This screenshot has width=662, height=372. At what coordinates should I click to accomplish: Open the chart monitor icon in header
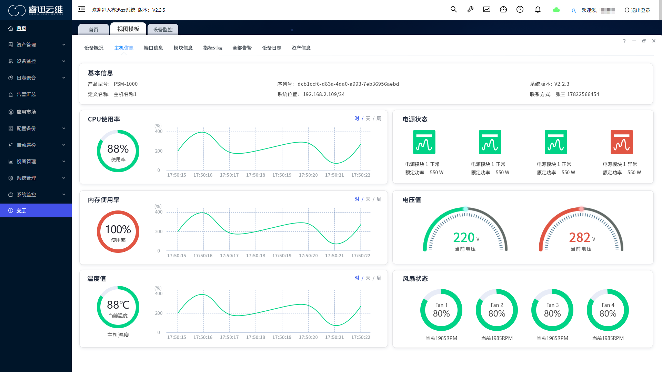[487, 10]
